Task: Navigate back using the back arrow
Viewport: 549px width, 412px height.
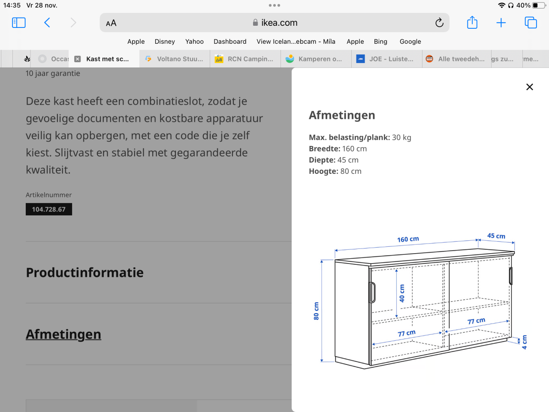Action: 47,22
